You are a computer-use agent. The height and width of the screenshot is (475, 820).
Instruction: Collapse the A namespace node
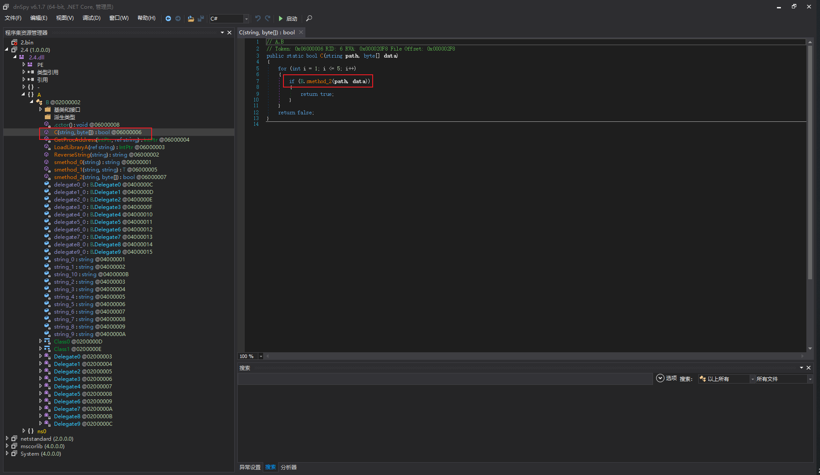[x=23, y=95]
